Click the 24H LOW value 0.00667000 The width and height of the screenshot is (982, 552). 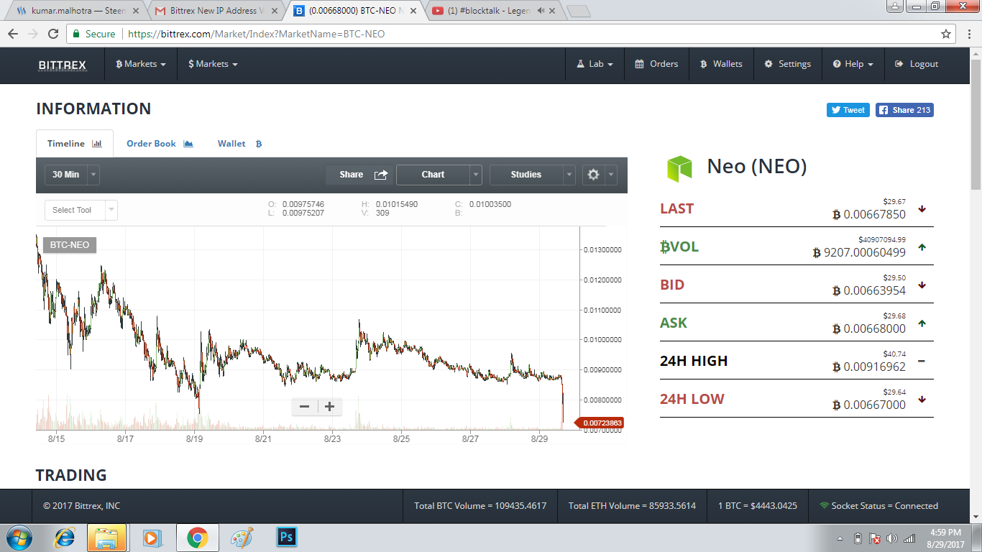pos(869,405)
